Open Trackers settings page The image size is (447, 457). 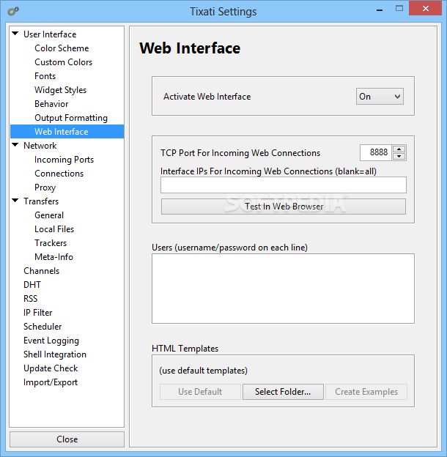click(x=51, y=243)
